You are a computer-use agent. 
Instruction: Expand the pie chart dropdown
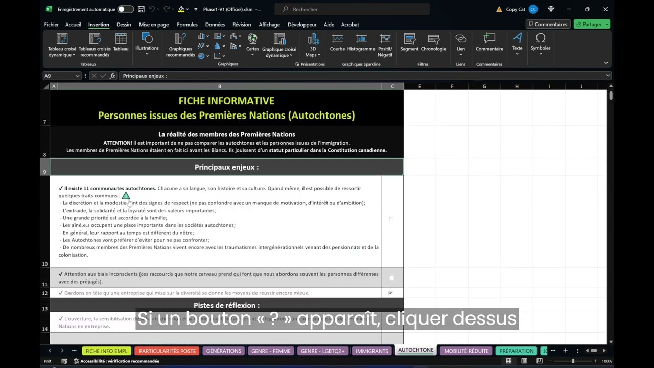pyautogui.click(x=207, y=56)
